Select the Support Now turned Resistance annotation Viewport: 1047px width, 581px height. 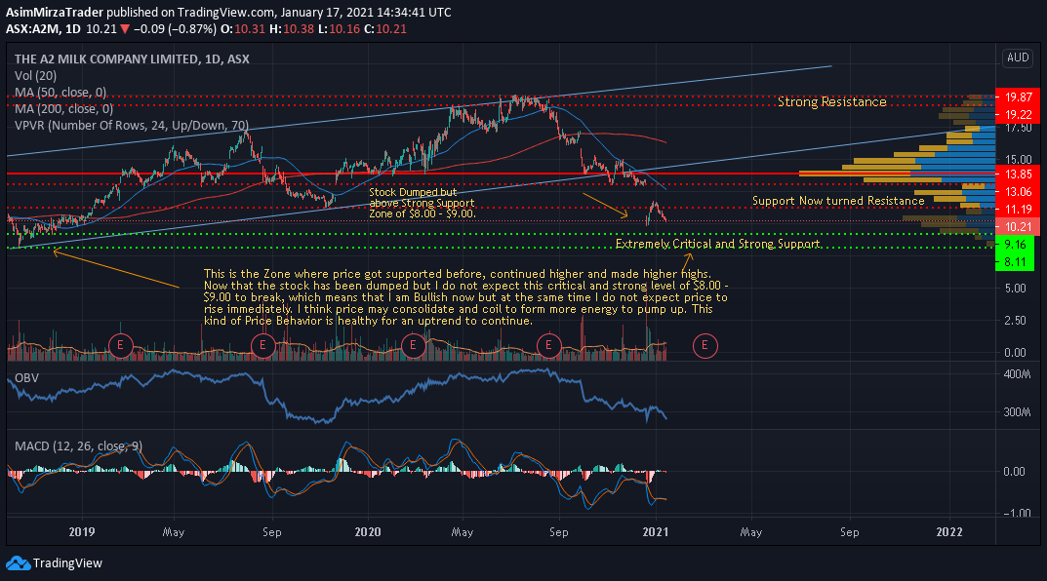[838, 201]
